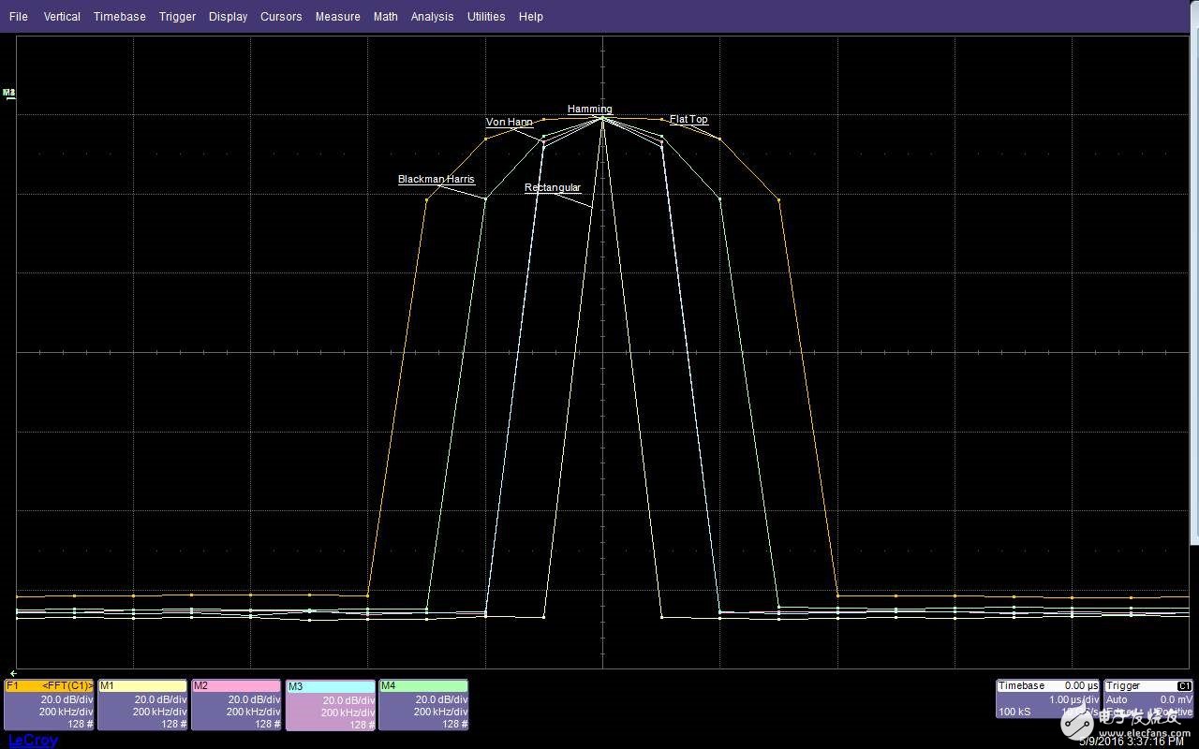Open the Trigger descriptor box at bottom right

(1148, 699)
